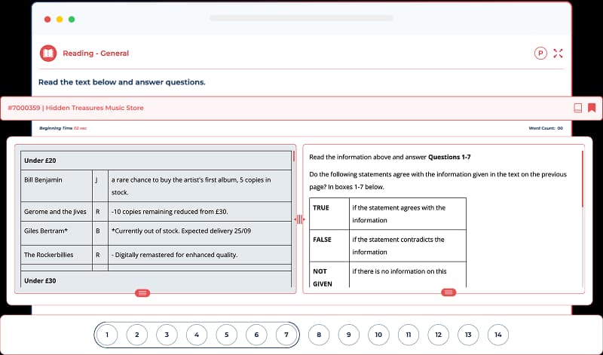Toggle fullscreen mode icon
The width and height of the screenshot is (603, 355).
tap(558, 54)
